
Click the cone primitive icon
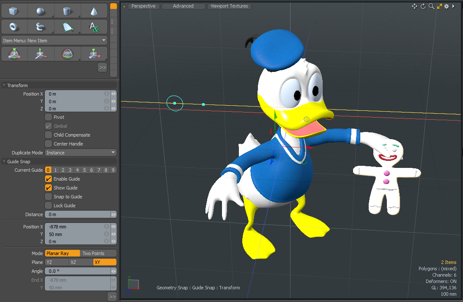coord(94,11)
